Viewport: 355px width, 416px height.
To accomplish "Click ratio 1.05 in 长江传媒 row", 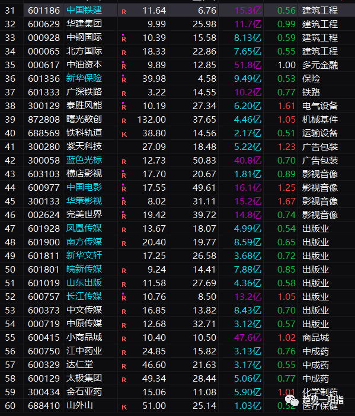I will pos(286,297).
